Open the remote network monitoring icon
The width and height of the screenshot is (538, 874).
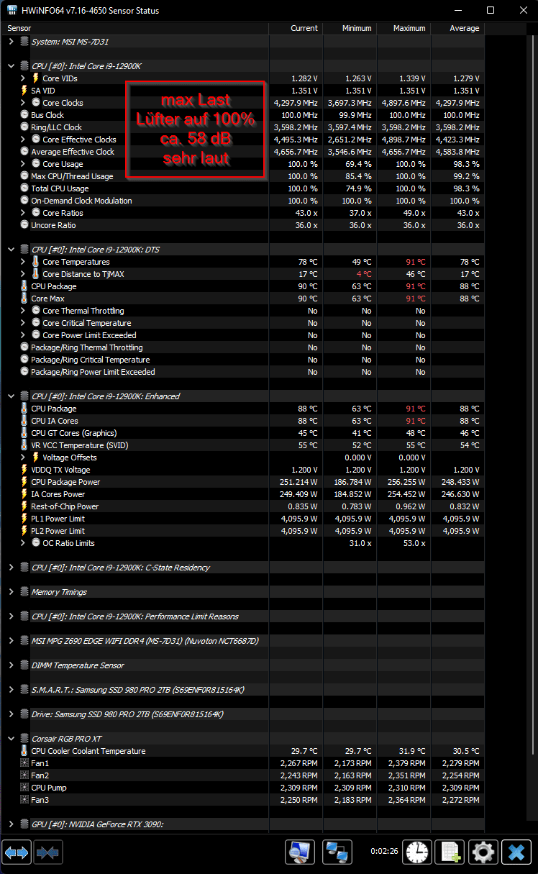point(337,852)
